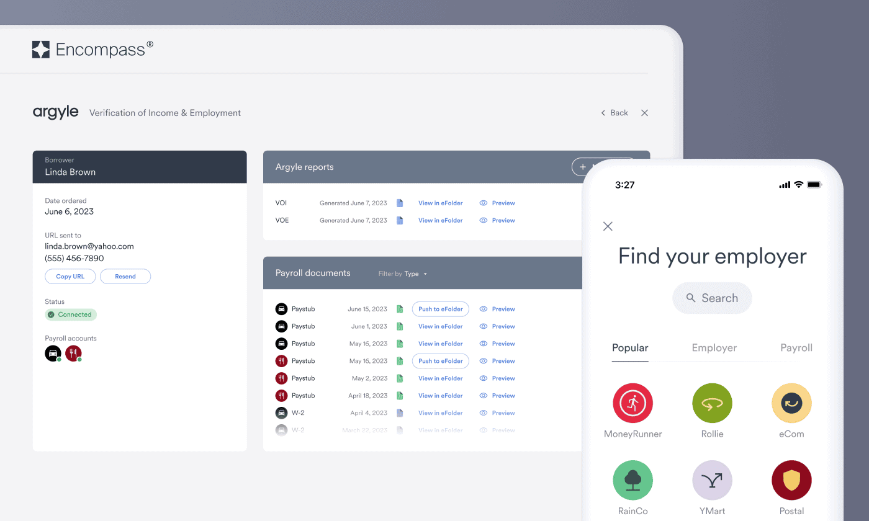Click the Copy URL button

(x=70, y=277)
